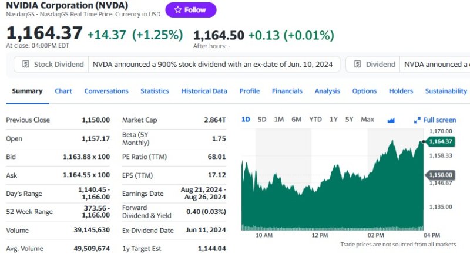Select the YTD chart range
The width and height of the screenshot is (470, 261).
(315, 120)
